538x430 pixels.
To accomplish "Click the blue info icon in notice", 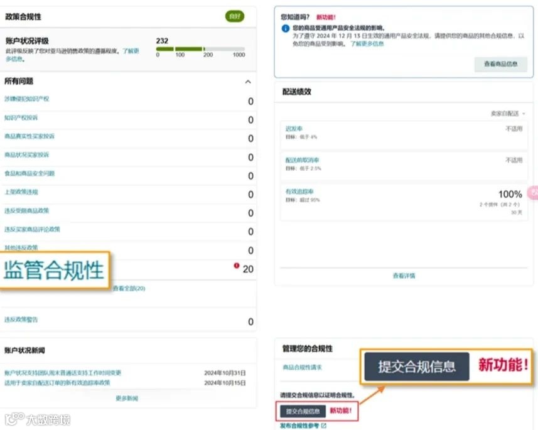I will [x=286, y=28].
